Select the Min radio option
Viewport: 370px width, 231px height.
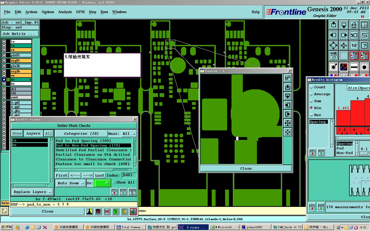point(315,108)
